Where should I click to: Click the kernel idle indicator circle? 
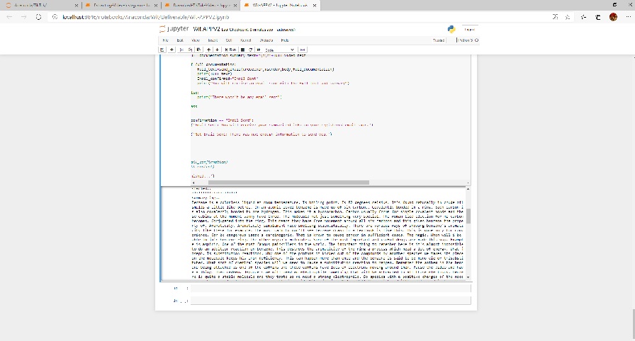click(477, 40)
